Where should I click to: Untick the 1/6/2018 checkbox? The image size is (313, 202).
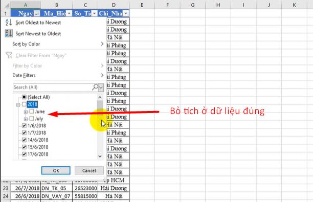click(x=24, y=126)
